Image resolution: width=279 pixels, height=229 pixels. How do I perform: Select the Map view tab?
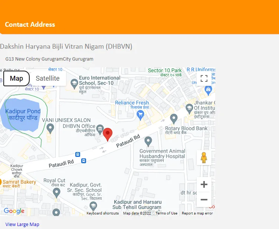[16, 78]
